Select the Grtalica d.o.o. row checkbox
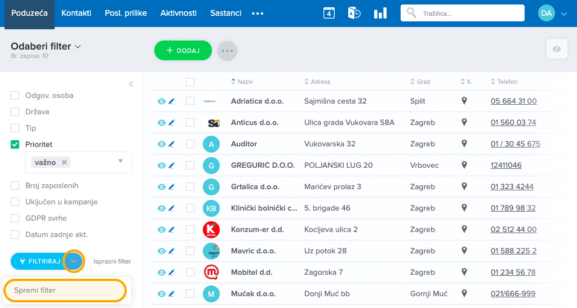Viewport: 577px width, 308px height. pos(190,187)
